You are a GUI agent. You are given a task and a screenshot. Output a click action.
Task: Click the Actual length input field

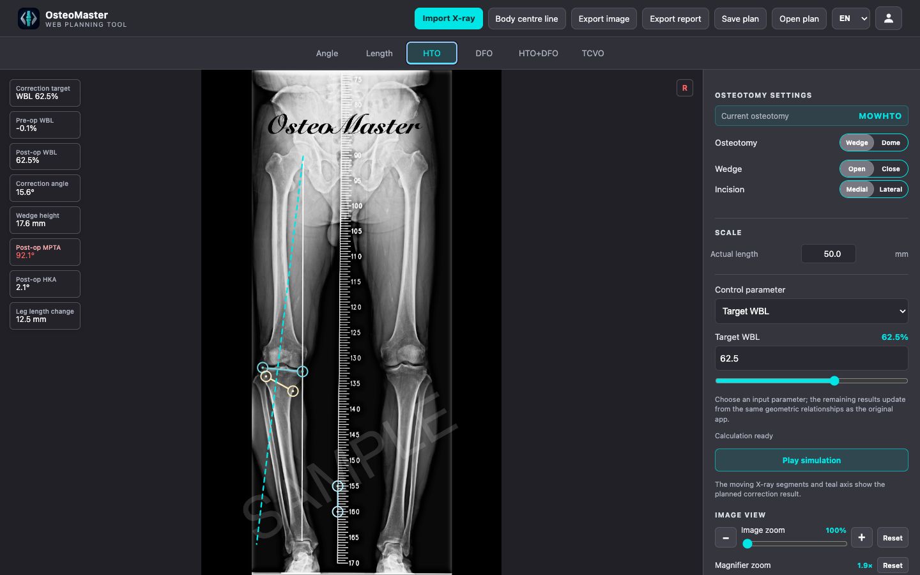pos(829,254)
